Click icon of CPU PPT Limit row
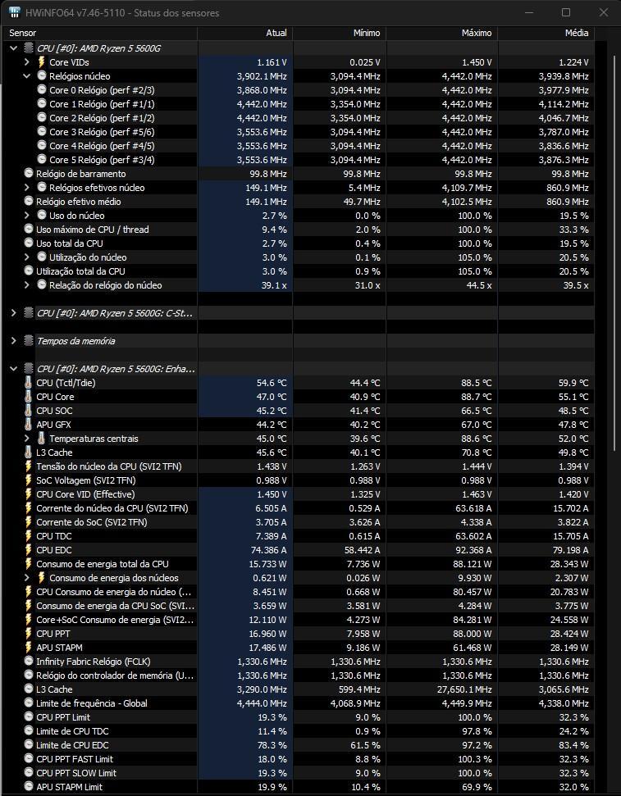The height and width of the screenshot is (796, 621). (x=29, y=717)
